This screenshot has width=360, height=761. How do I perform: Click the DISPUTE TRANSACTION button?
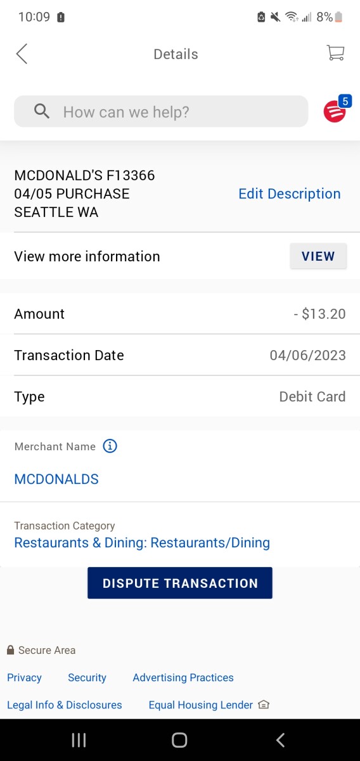click(x=180, y=583)
